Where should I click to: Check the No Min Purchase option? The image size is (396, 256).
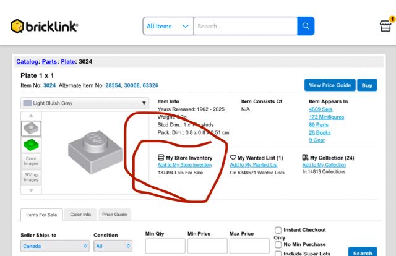(278, 245)
